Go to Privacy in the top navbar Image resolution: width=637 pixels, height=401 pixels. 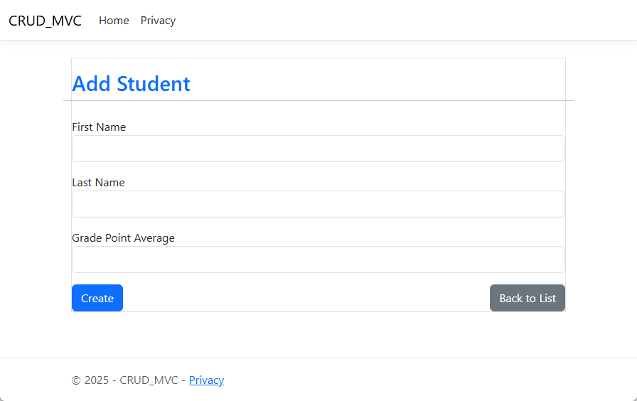[x=158, y=21]
